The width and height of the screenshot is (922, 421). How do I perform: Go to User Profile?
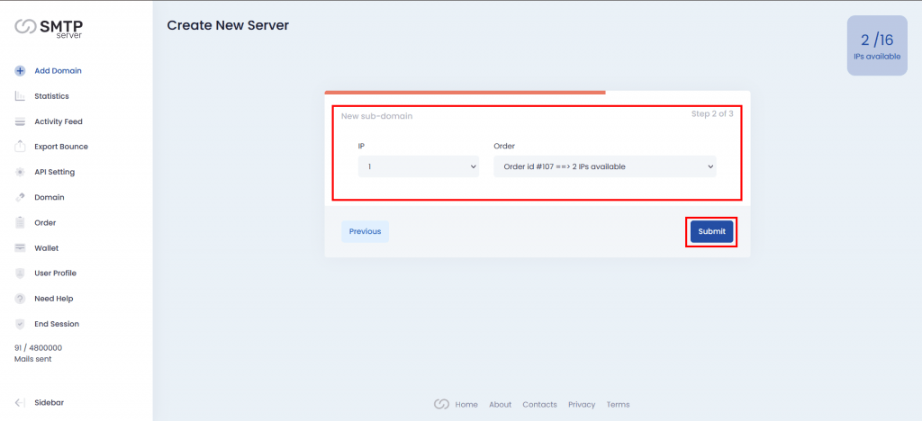[x=55, y=273]
